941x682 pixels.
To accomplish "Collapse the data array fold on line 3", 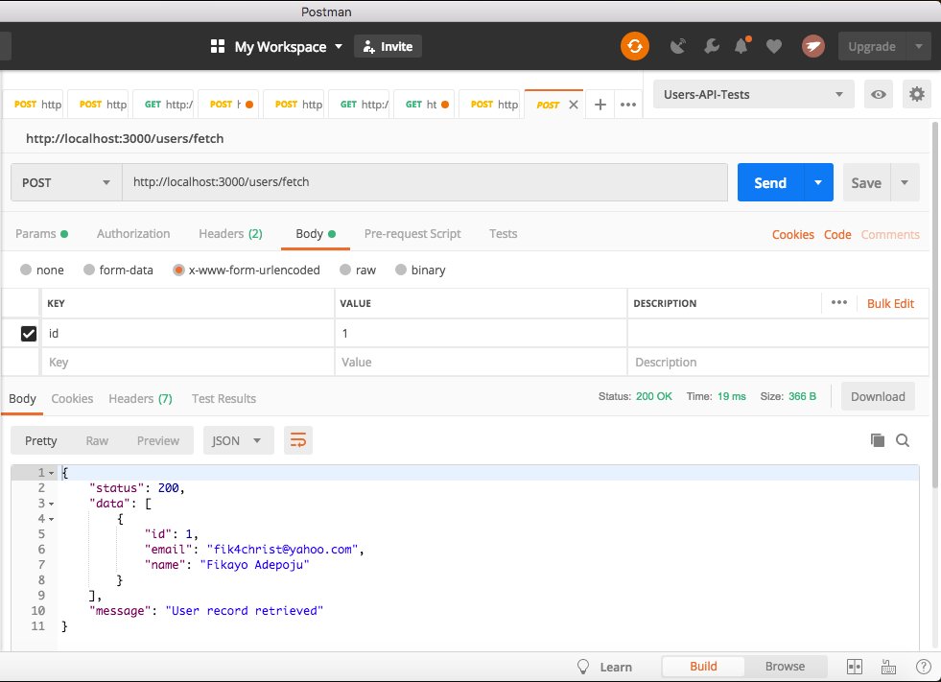I will (x=51, y=504).
